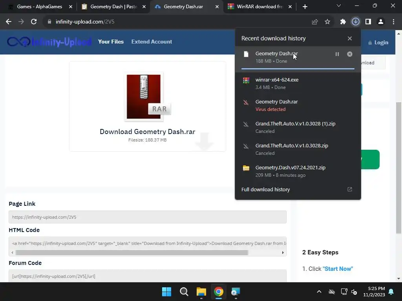The image size is (402, 301).
Task: Close the Geometry Dash | Paste tab
Action: [x=144, y=7]
